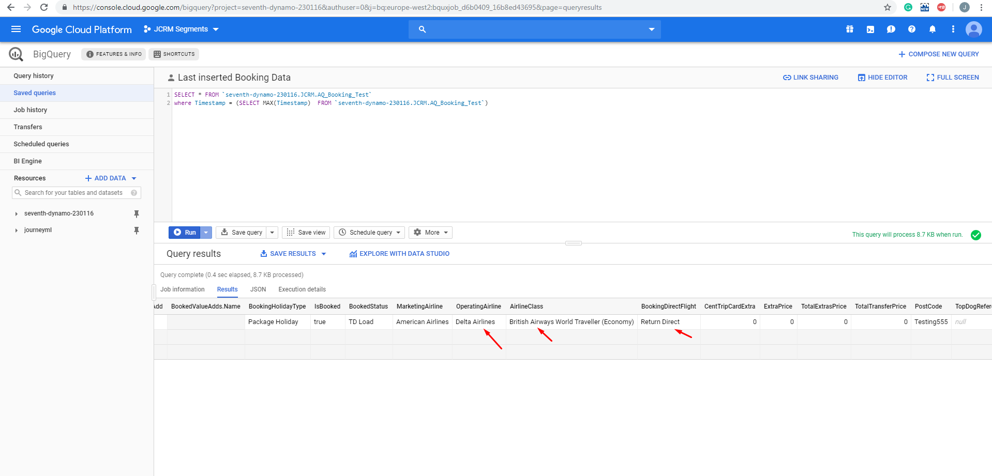992x476 pixels.
Task: Open the Run button dropdown arrow
Action: pyautogui.click(x=206, y=233)
